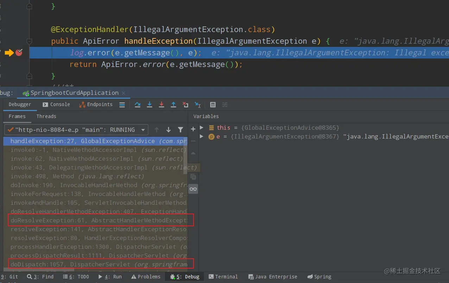
Task: Select the invoke:498 Method frame
Action: (x=95, y=176)
